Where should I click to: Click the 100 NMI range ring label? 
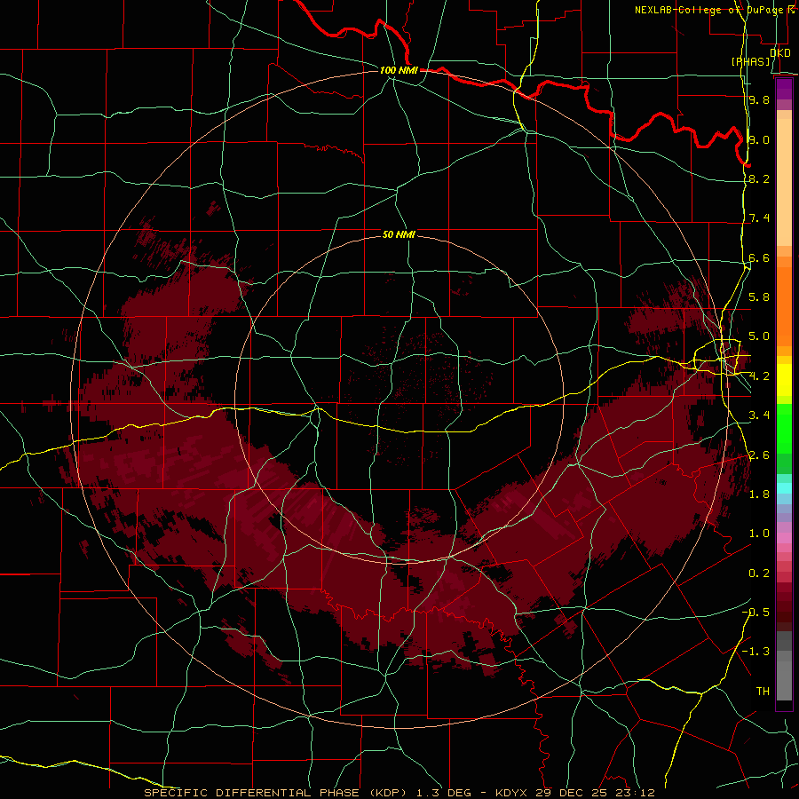pyautogui.click(x=399, y=70)
